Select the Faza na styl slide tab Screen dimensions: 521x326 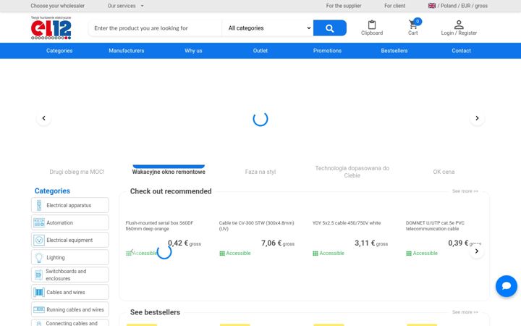click(x=260, y=172)
